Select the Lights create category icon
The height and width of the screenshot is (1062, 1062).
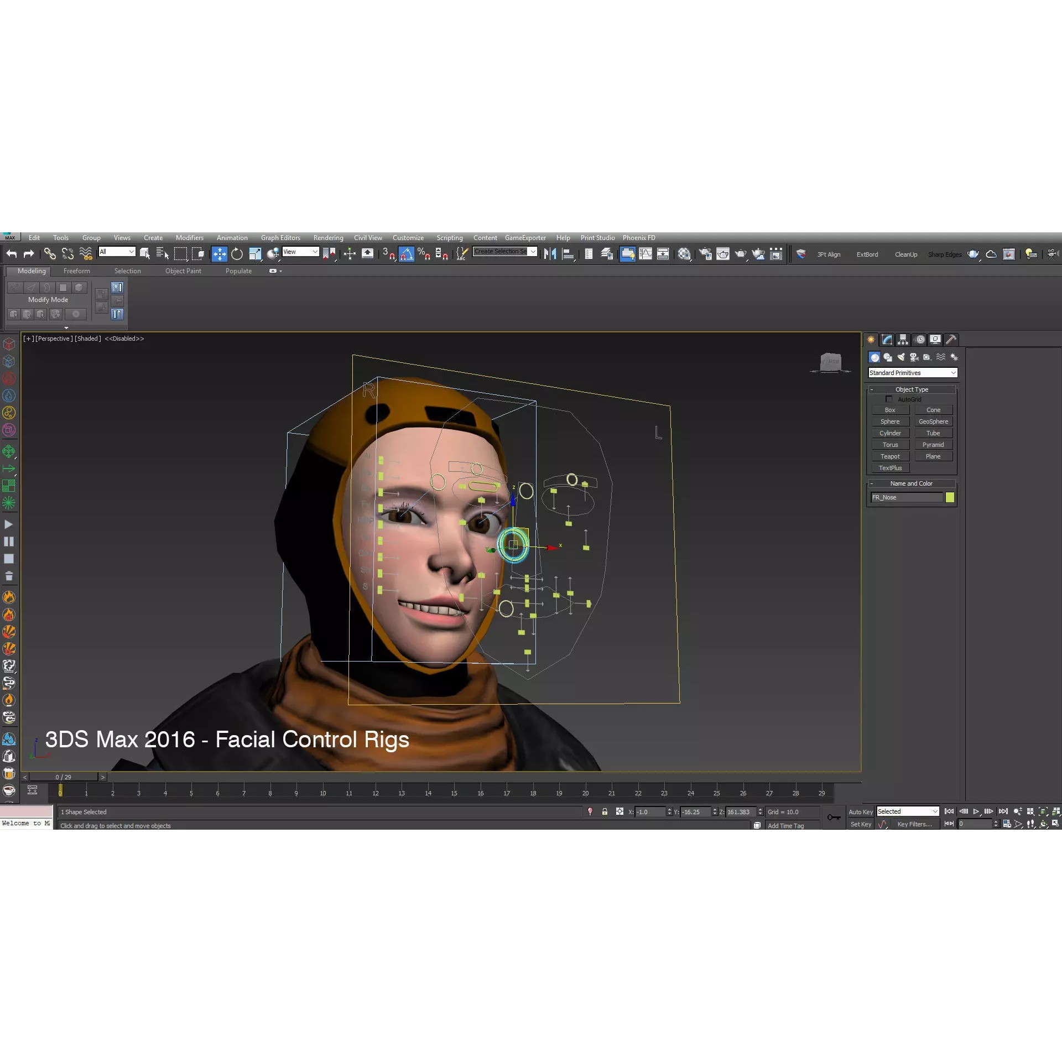click(x=901, y=357)
